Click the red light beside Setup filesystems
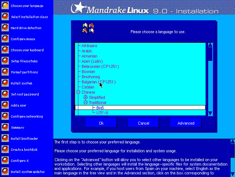The image size is (235, 177). pyautogui.click(x=5, y=61)
